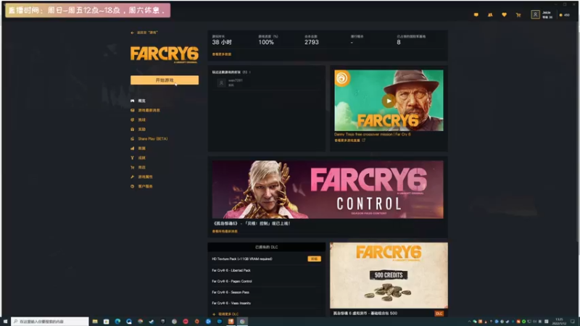
Task: Open the Far Cry 6 Control banner
Action: click(328, 189)
